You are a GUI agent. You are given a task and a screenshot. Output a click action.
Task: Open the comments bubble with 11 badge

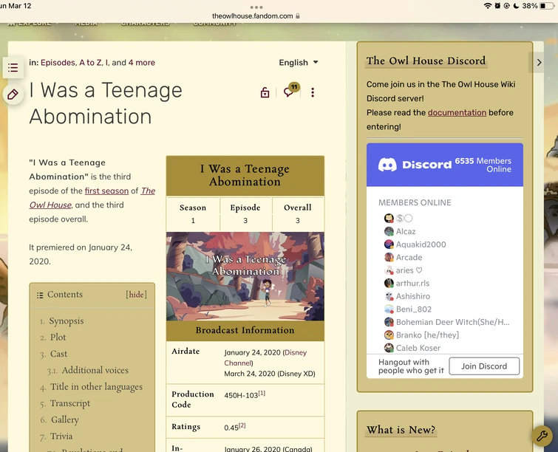pyautogui.click(x=290, y=91)
